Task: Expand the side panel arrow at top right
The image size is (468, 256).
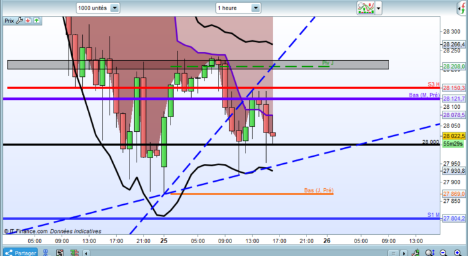Action: [x=461, y=8]
